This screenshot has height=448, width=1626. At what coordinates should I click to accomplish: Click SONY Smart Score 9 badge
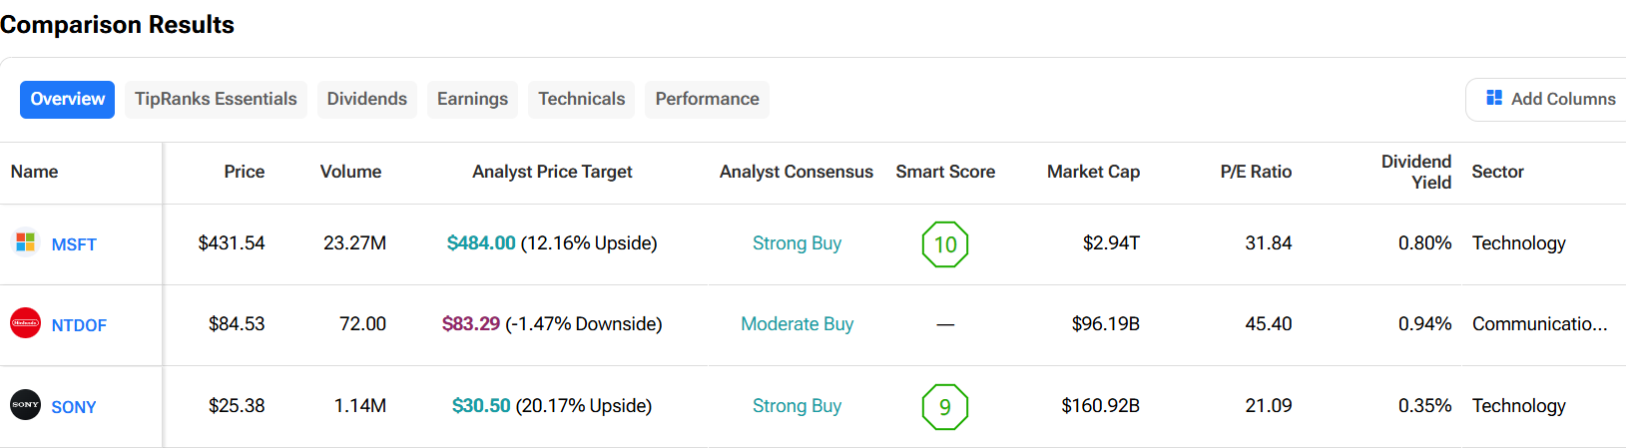click(x=945, y=407)
